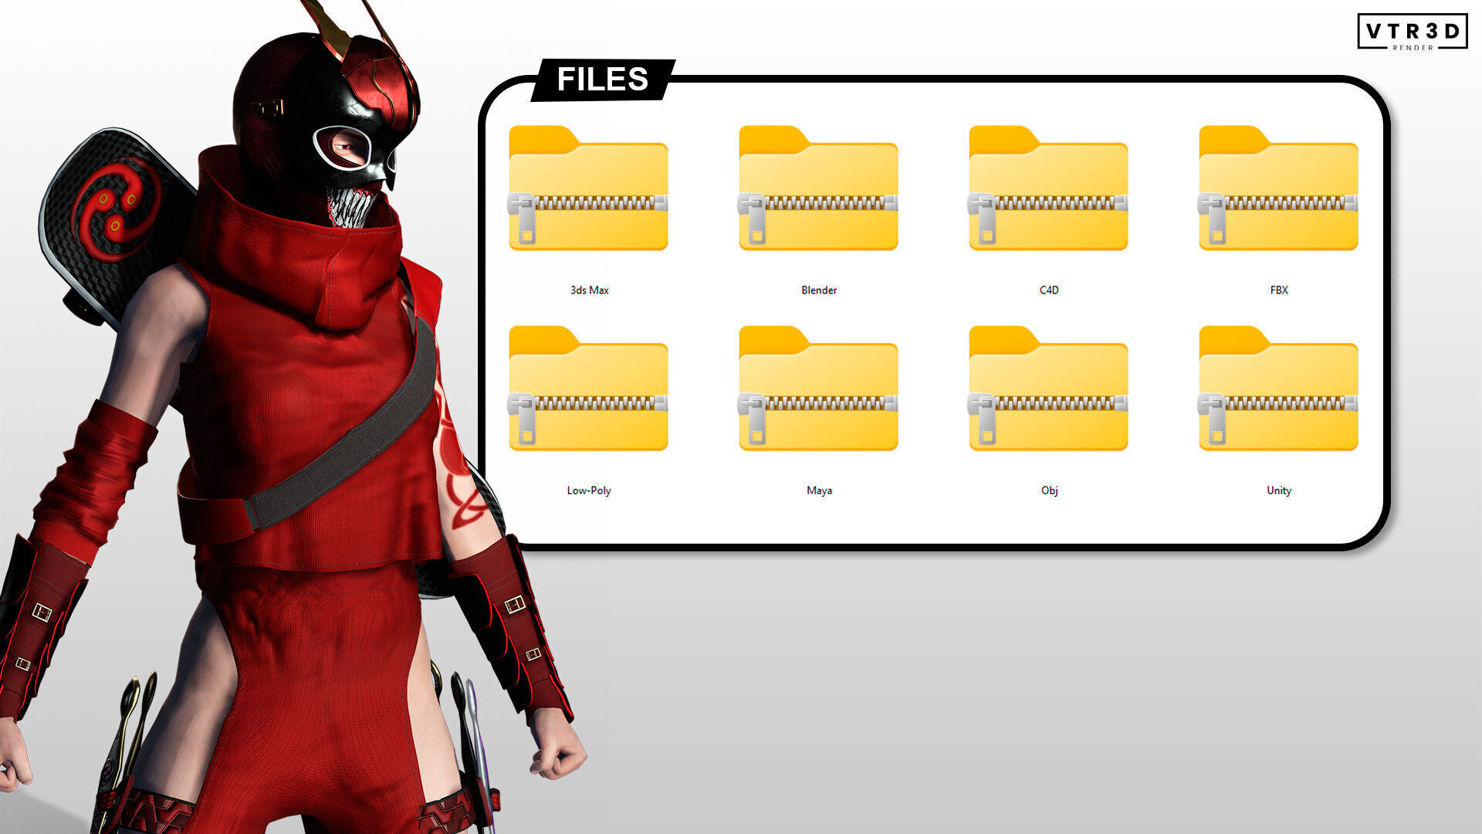Screen dimensions: 1482x834
Task: Select the 'FBX' file name label
Action: point(1279,290)
